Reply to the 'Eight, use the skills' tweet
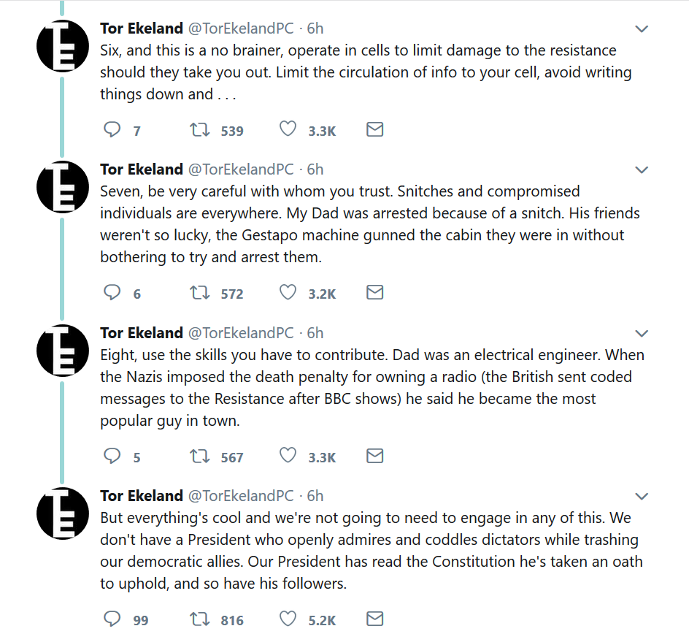 pyautogui.click(x=112, y=457)
